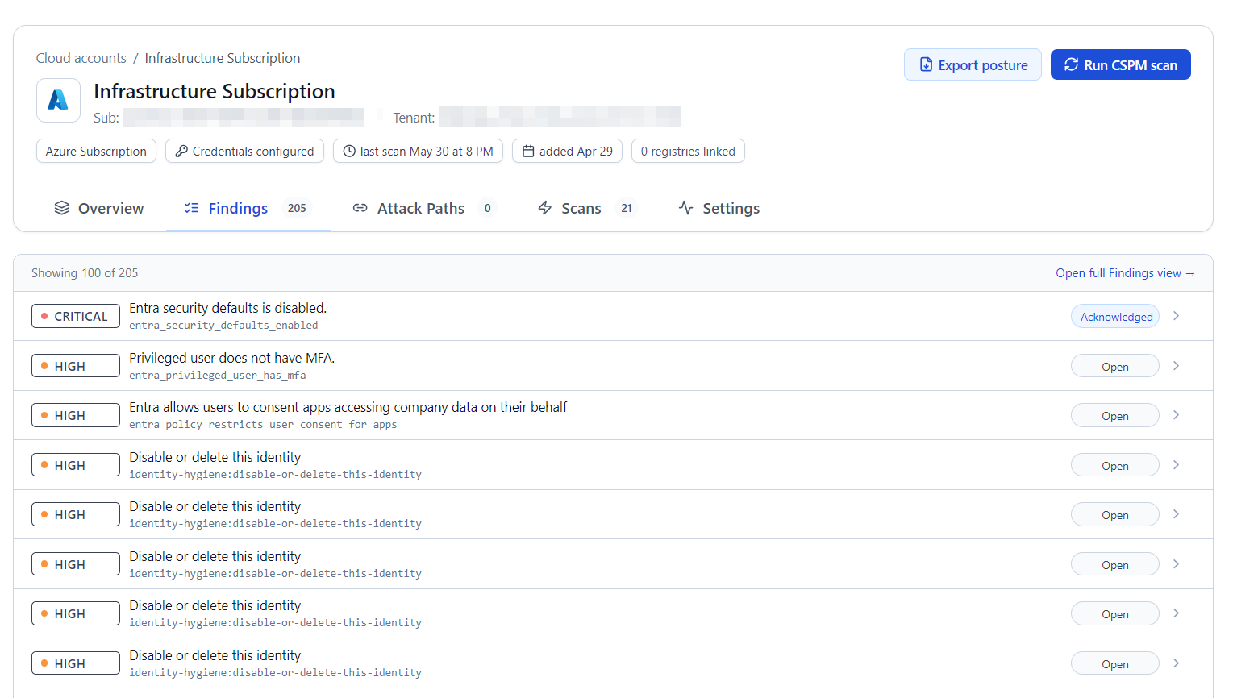Click the 0 registries linked chip
The width and height of the screenshot is (1233, 698).
tap(688, 151)
